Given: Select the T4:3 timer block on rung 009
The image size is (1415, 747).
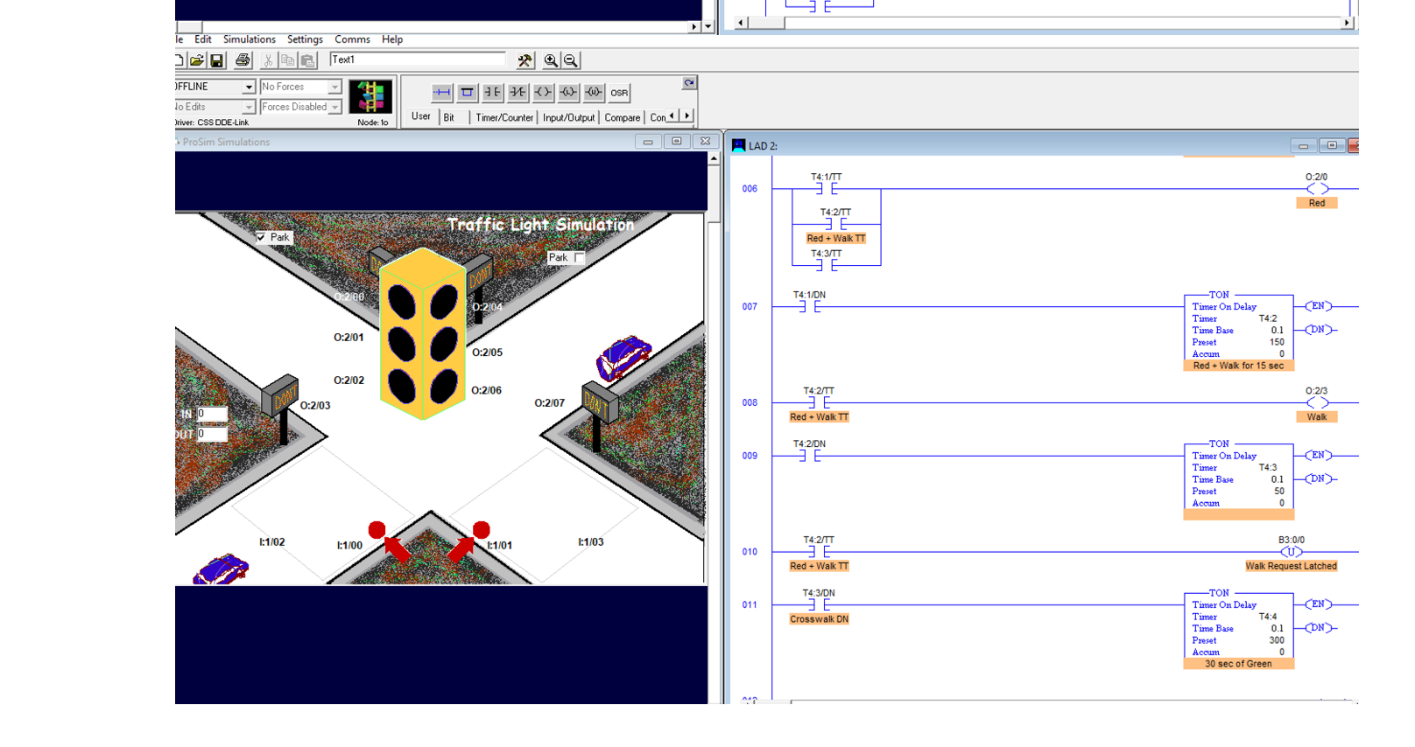Looking at the screenshot, I should tap(1238, 476).
